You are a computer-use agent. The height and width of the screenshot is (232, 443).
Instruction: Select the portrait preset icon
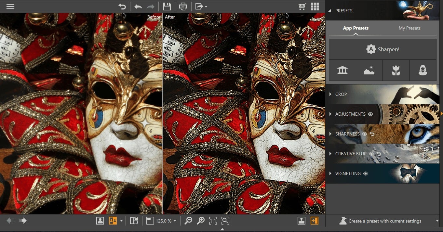pyautogui.click(x=423, y=70)
